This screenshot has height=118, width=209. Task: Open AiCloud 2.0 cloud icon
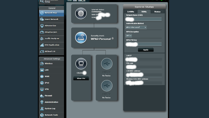coord(42,51)
